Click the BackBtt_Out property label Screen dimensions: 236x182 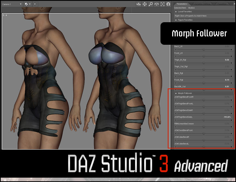tap(180, 87)
